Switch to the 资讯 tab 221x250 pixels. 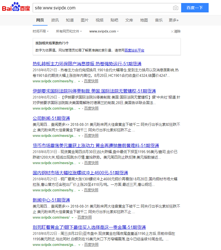(55, 20)
